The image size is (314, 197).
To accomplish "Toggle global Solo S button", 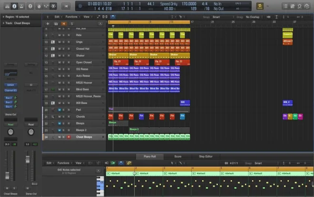I will pos(72,24).
